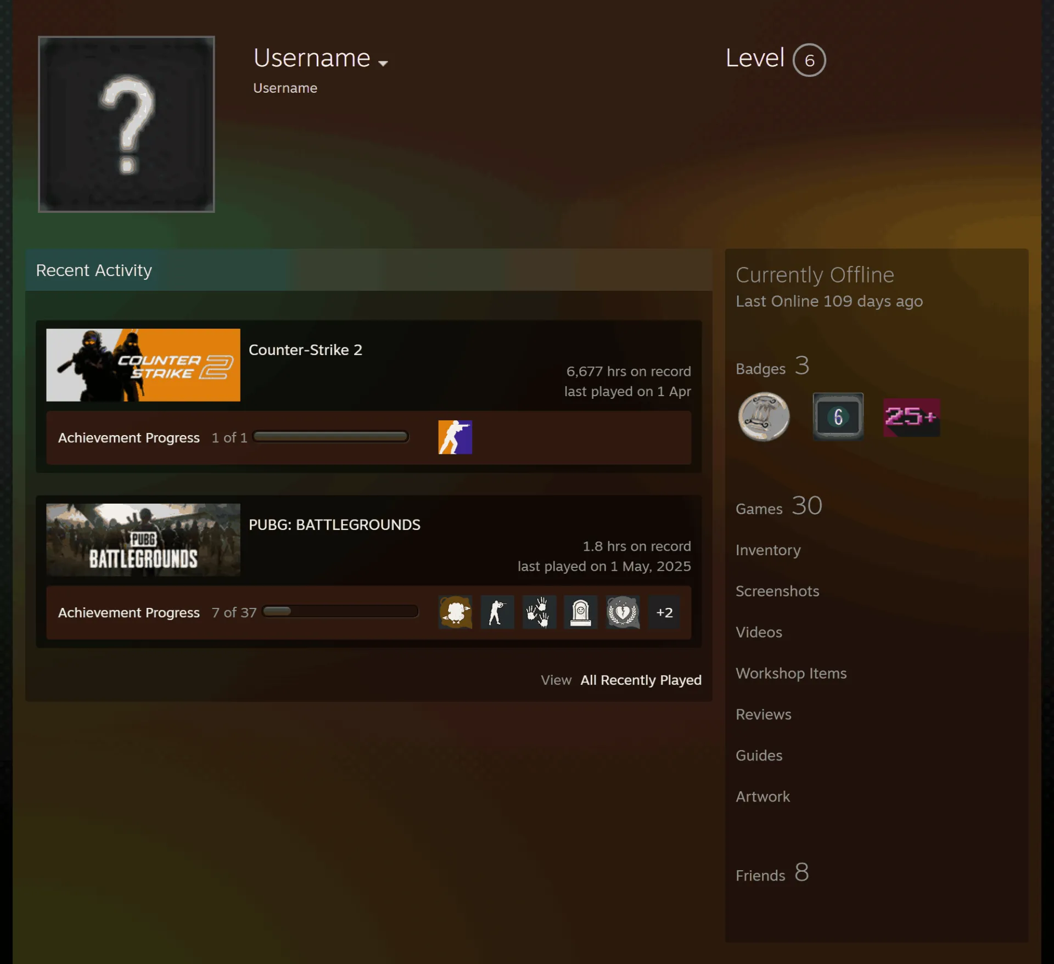View the Counter-Strike 2 achievement icon
The height and width of the screenshot is (964, 1054).
(x=455, y=437)
